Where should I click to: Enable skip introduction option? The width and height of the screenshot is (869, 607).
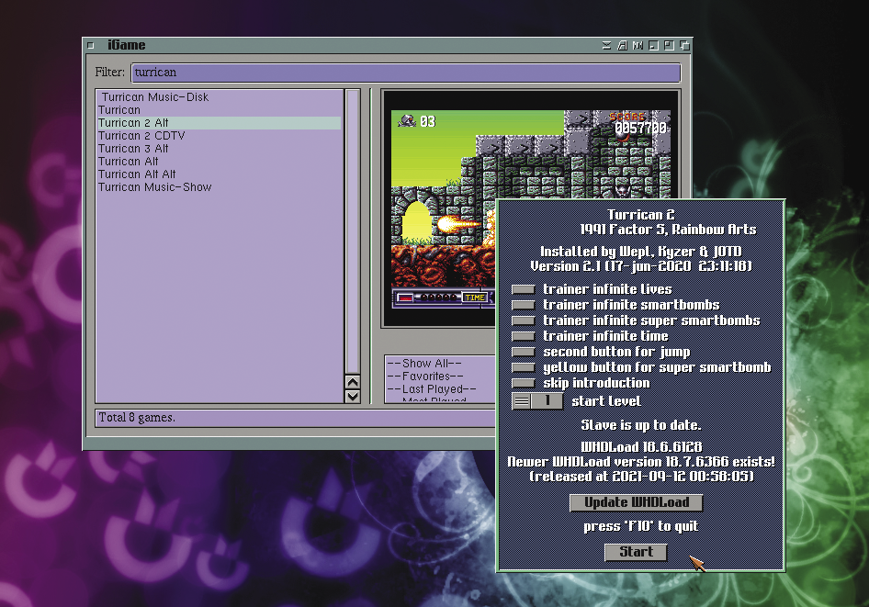click(523, 383)
